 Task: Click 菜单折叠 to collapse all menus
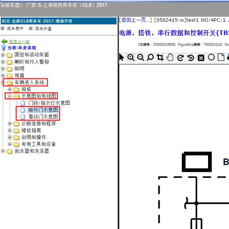coord(43,29)
